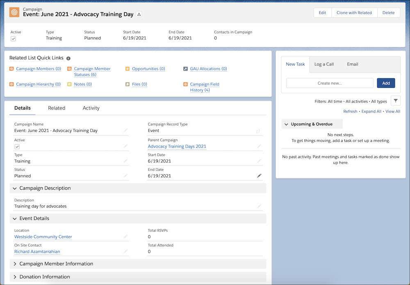This screenshot has width=410, height=285.
Task: Click the Clone with Related button
Action: coord(354,12)
